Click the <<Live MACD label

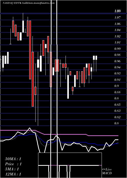coord(107,171)
